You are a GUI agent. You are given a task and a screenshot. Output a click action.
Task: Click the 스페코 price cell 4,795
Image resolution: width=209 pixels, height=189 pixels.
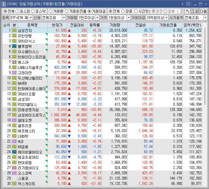(x=62, y=178)
